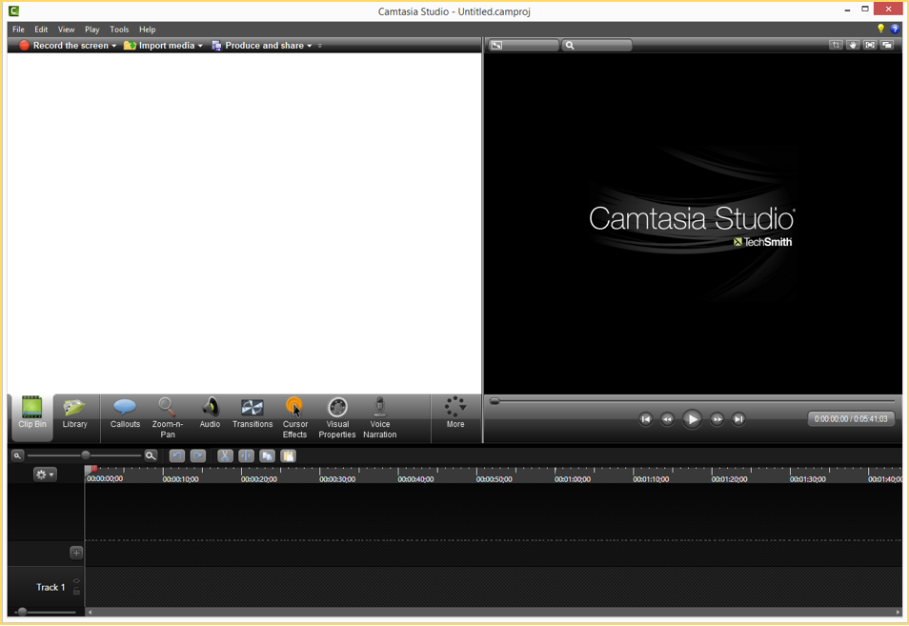Open the Zoom-n-Pan tool
Image resolution: width=909 pixels, height=626 pixels.
pos(168,416)
